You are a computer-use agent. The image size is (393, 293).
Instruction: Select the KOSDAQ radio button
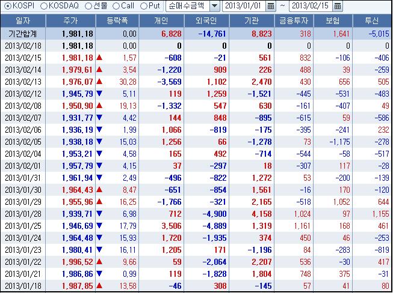pyautogui.click(x=44, y=6)
